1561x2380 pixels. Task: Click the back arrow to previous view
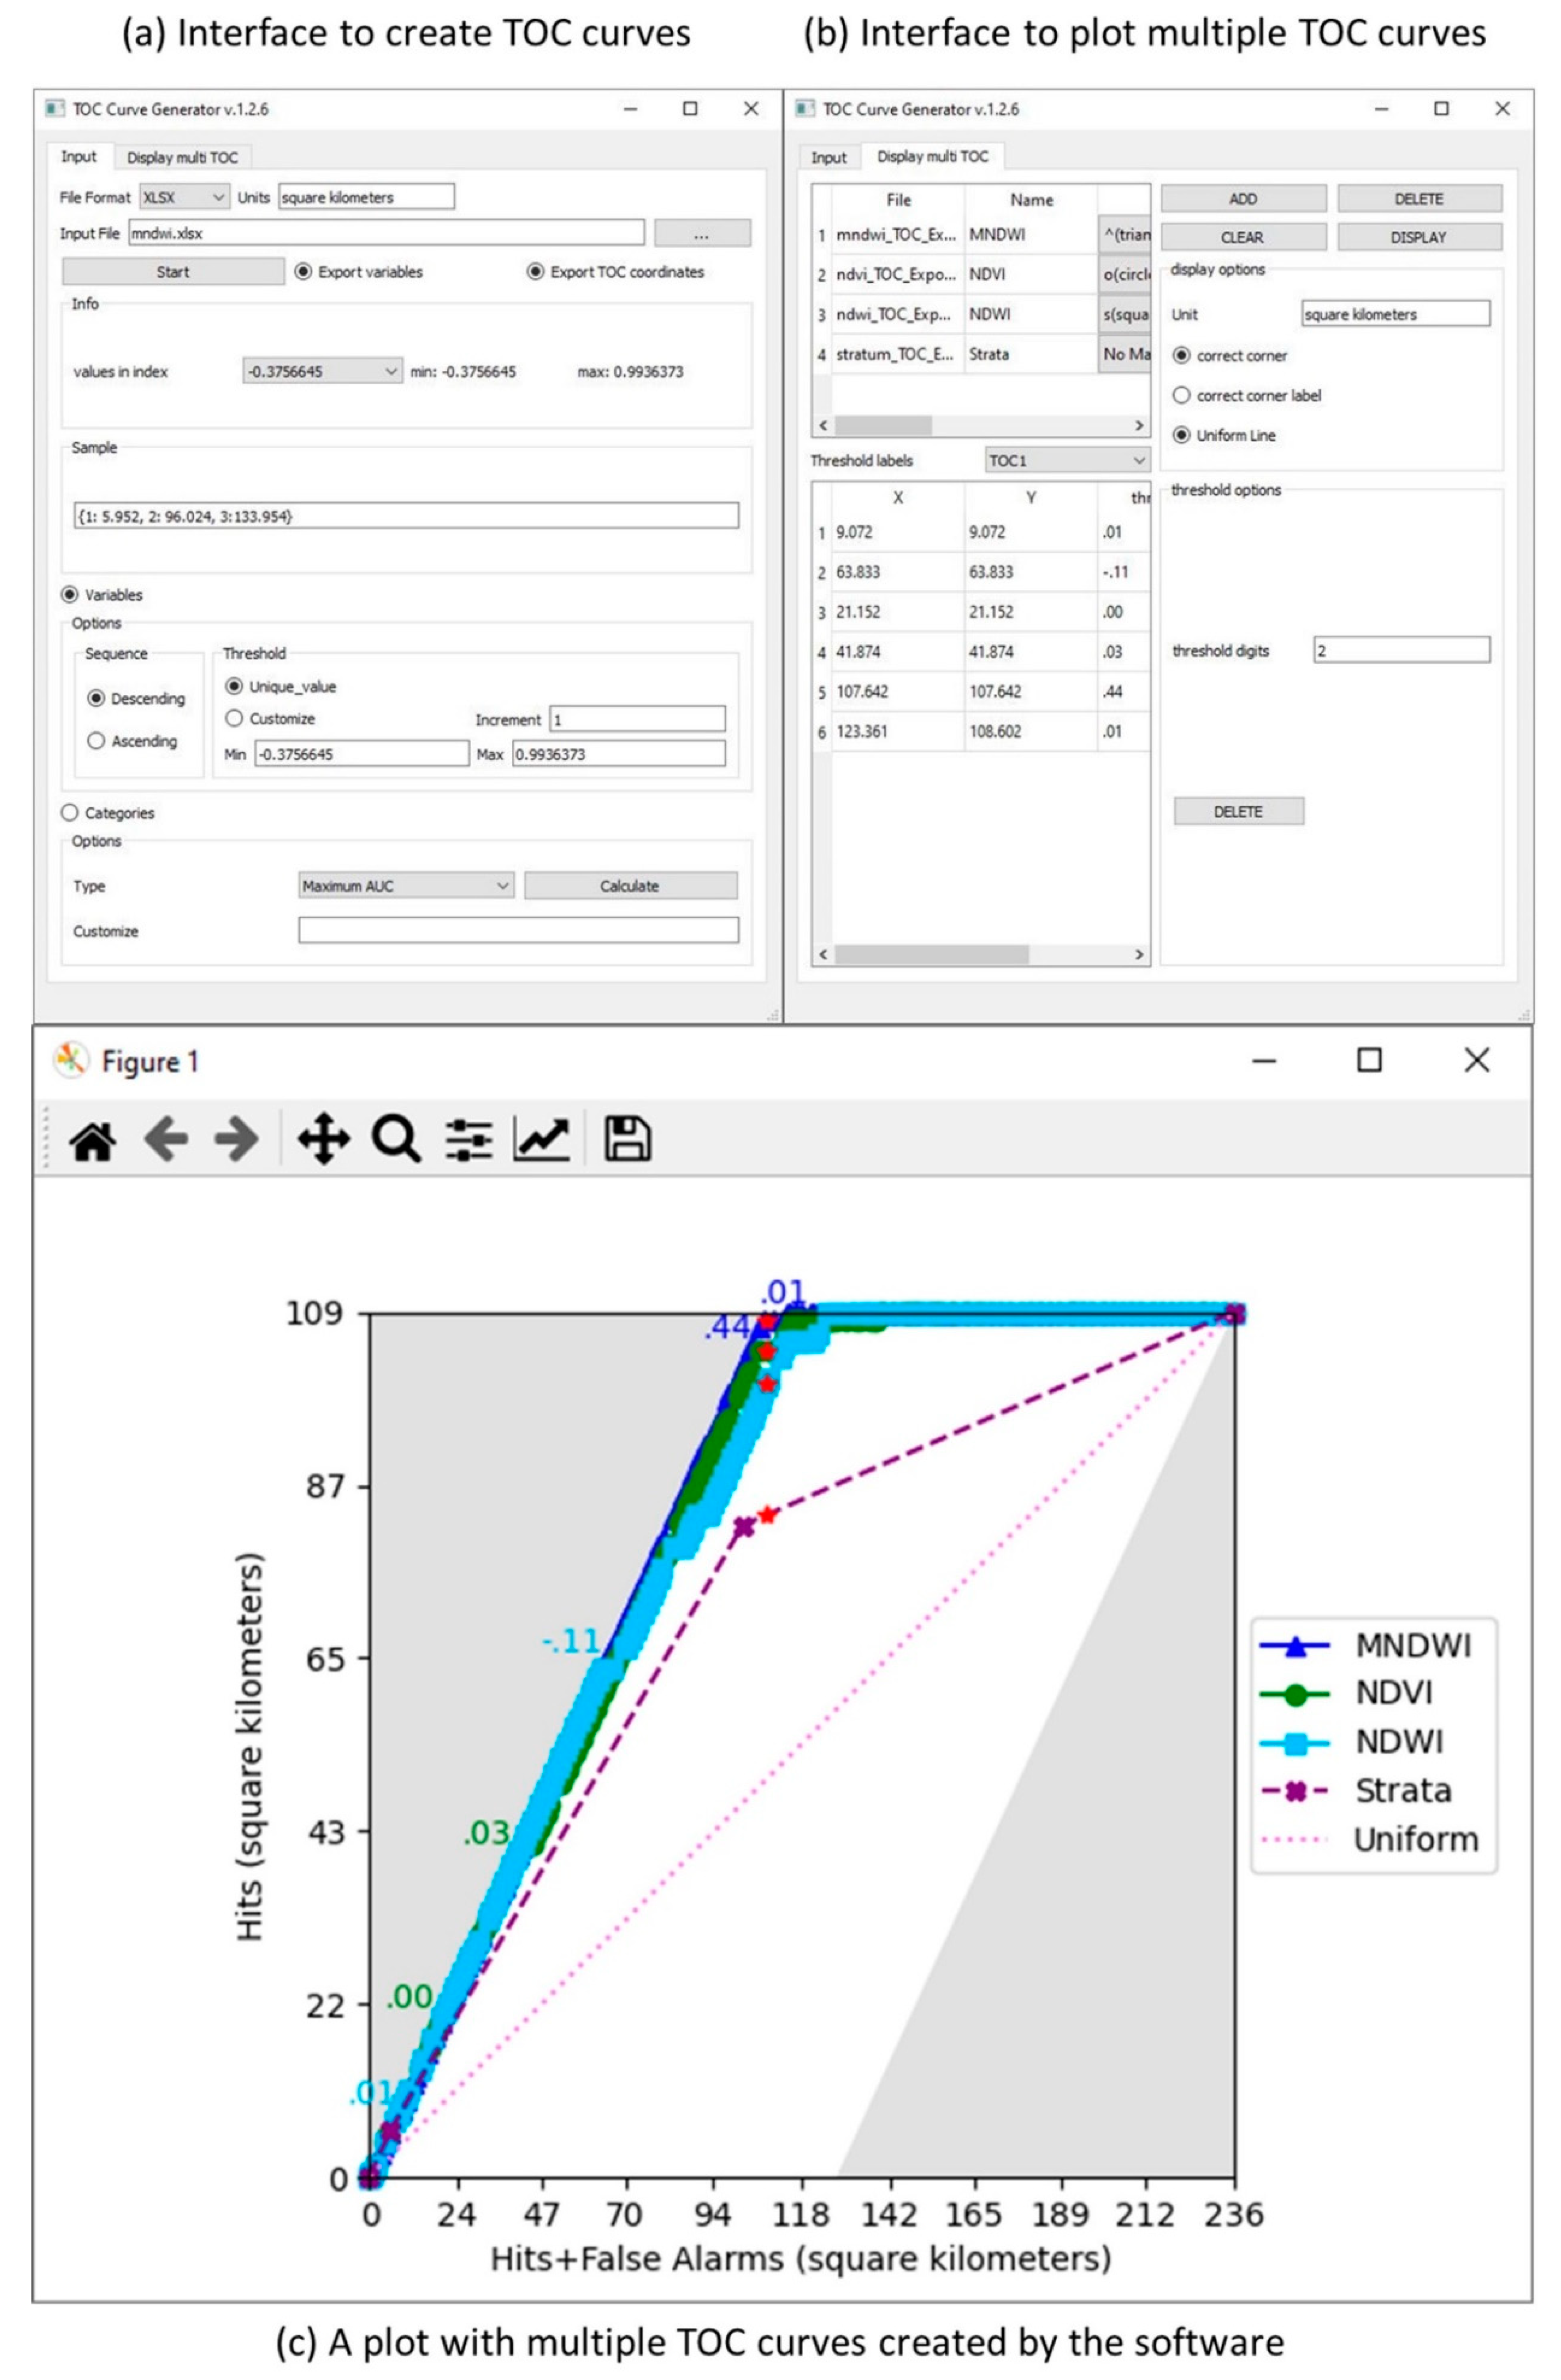pos(166,1140)
